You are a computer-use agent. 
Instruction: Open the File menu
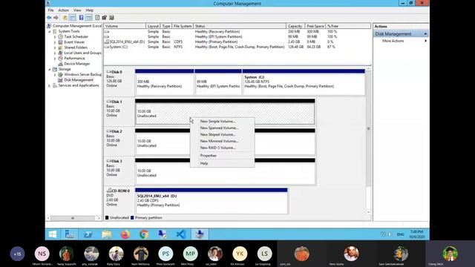50,10
